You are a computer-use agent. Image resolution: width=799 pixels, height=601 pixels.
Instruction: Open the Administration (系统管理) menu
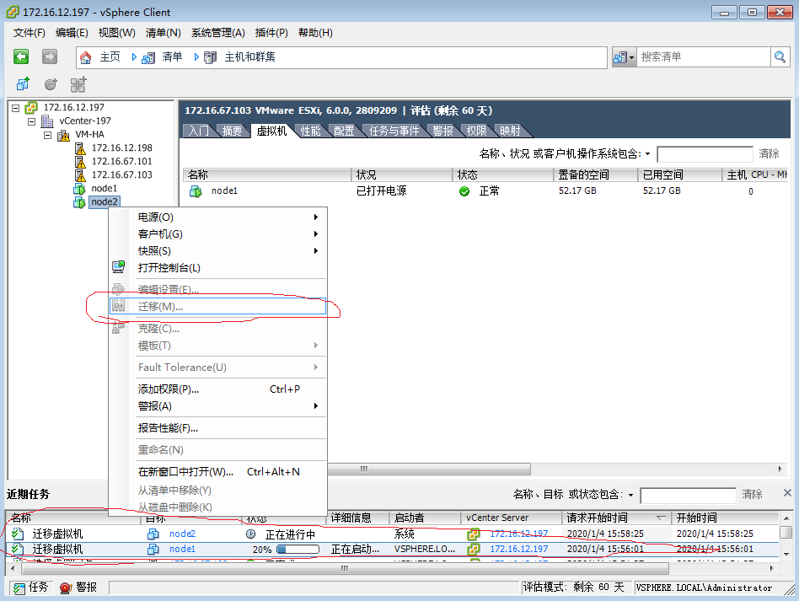218,33
